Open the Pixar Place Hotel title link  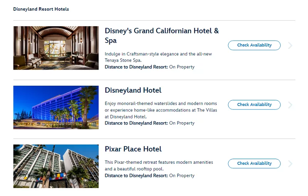(x=133, y=149)
